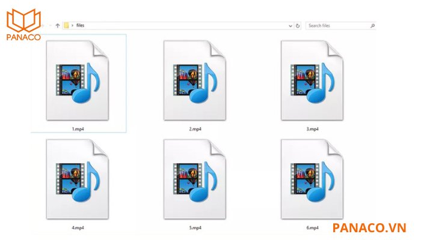Select the 2.mp4 video file icon
This screenshot has width=421, height=240.
click(195, 80)
